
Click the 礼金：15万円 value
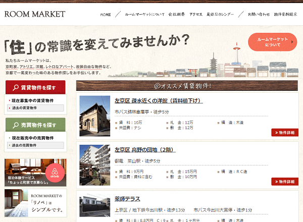coord(183,172)
